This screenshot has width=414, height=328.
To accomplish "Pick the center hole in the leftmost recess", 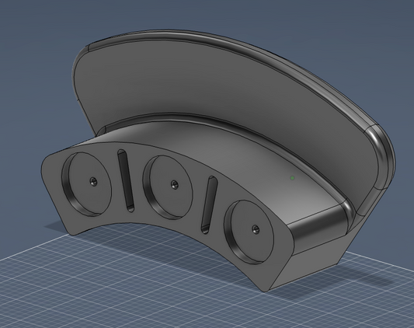I will (92, 181).
